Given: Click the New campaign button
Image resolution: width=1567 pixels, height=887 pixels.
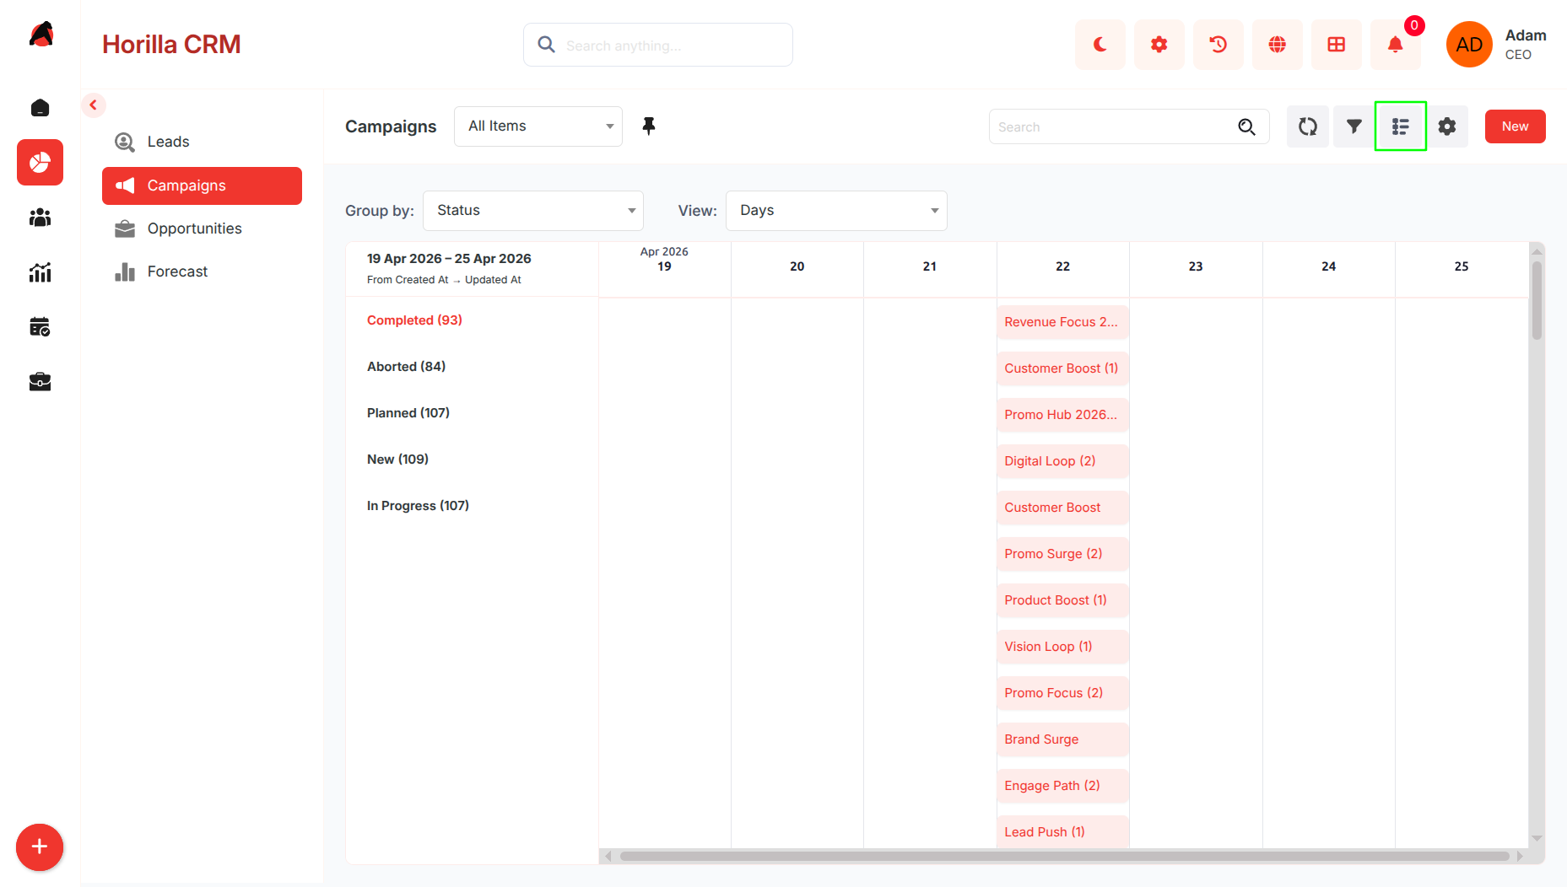Looking at the screenshot, I should coord(1515,126).
